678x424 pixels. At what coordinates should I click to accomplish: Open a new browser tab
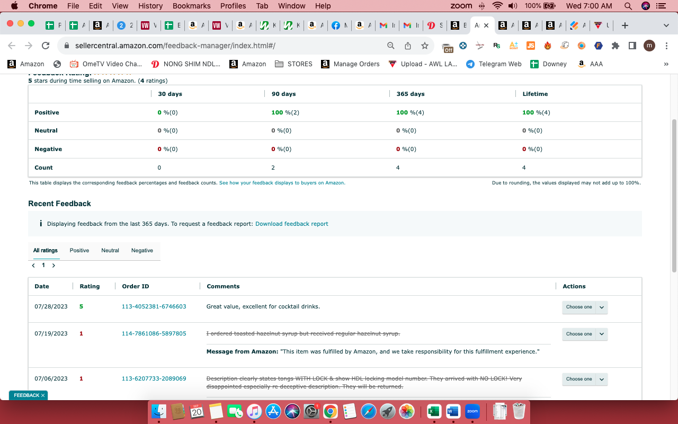click(x=625, y=25)
